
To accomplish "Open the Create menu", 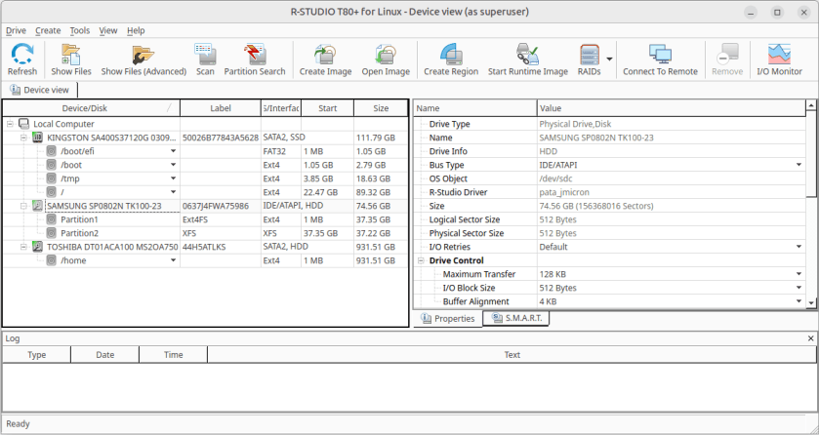I will pyautogui.click(x=48, y=31).
